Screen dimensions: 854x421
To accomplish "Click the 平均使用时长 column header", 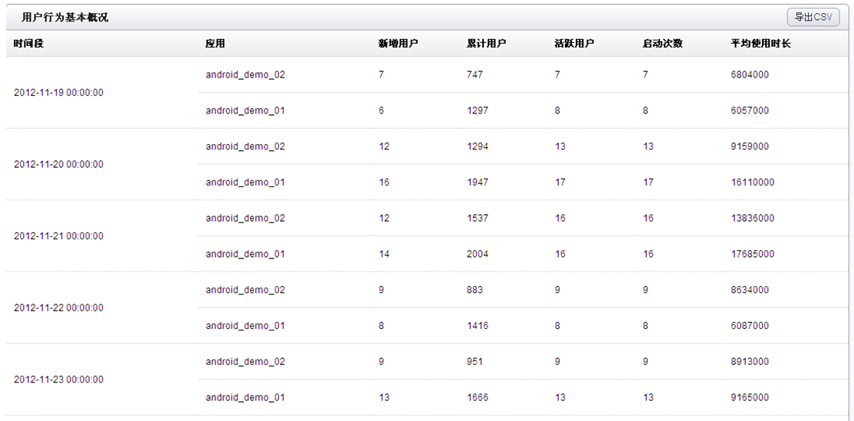I will [761, 44].
